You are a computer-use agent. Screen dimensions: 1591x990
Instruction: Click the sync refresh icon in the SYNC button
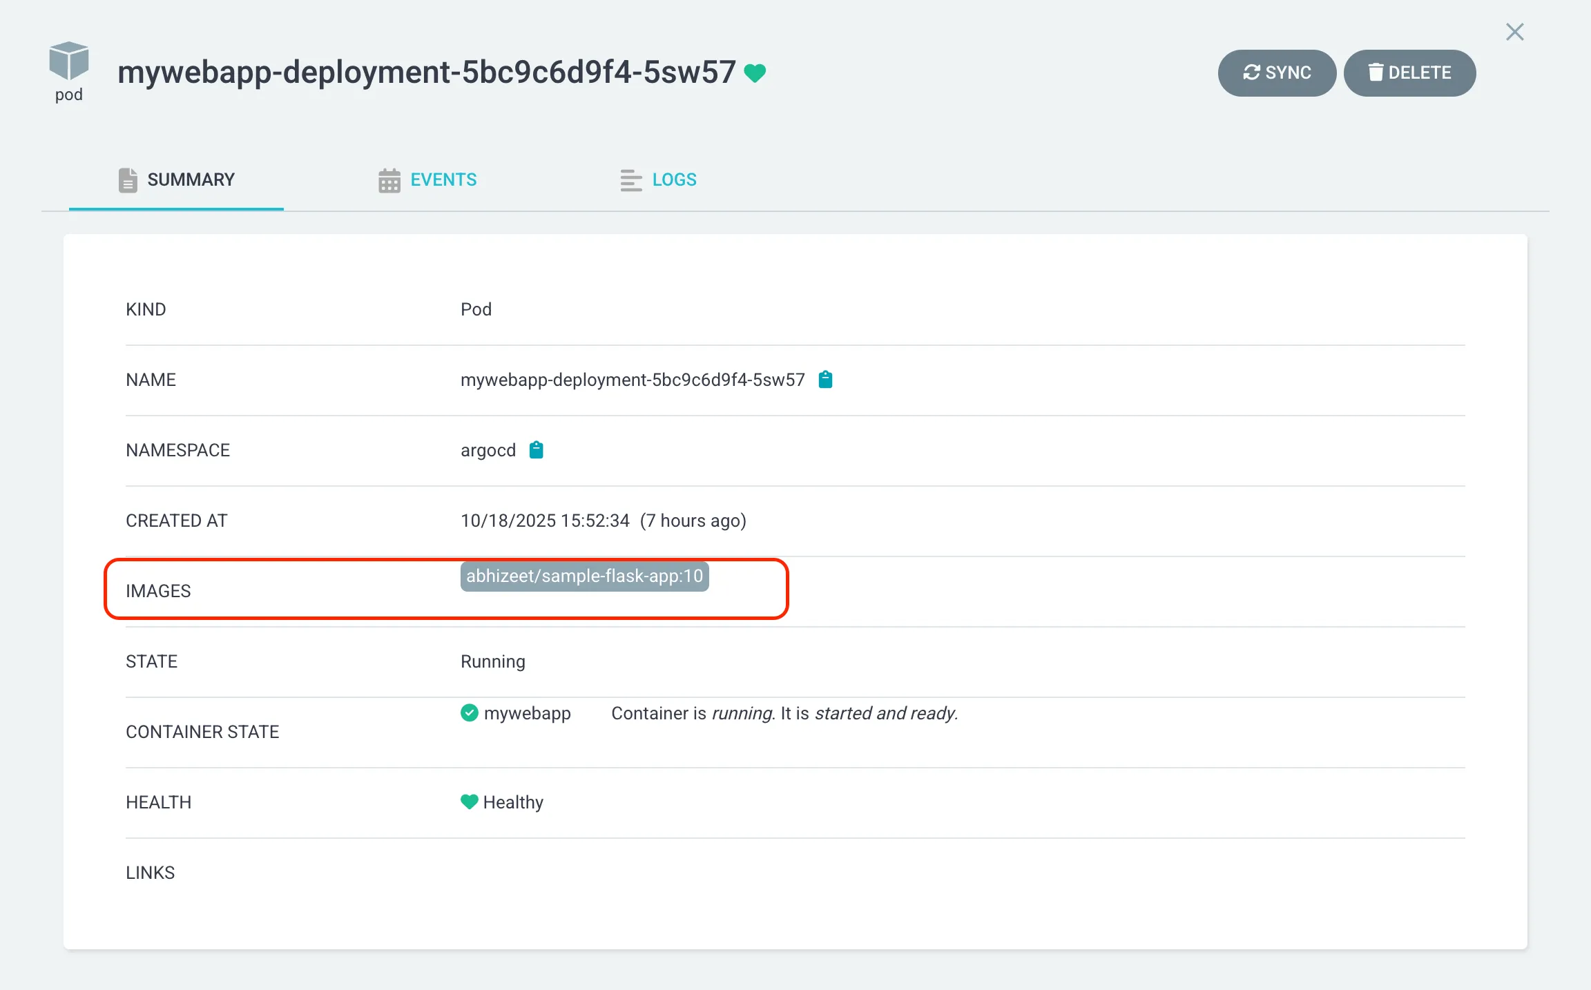tap(1251, 72)
